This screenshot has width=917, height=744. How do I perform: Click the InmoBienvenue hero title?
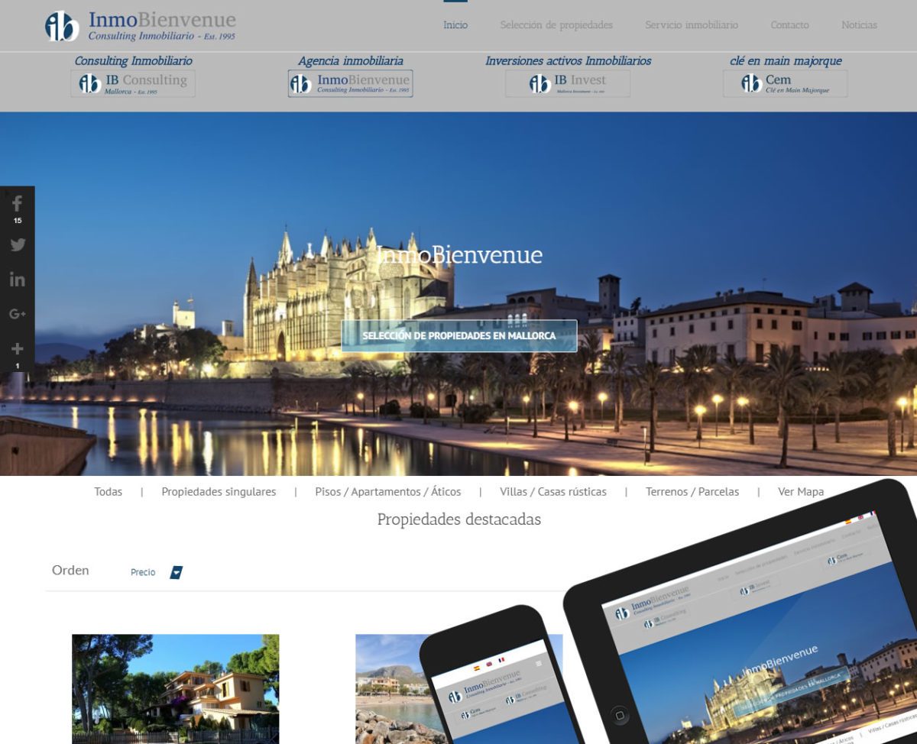[x=459, y=255]
